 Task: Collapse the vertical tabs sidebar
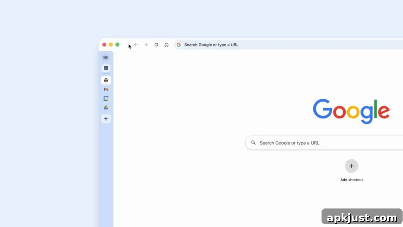105,58
